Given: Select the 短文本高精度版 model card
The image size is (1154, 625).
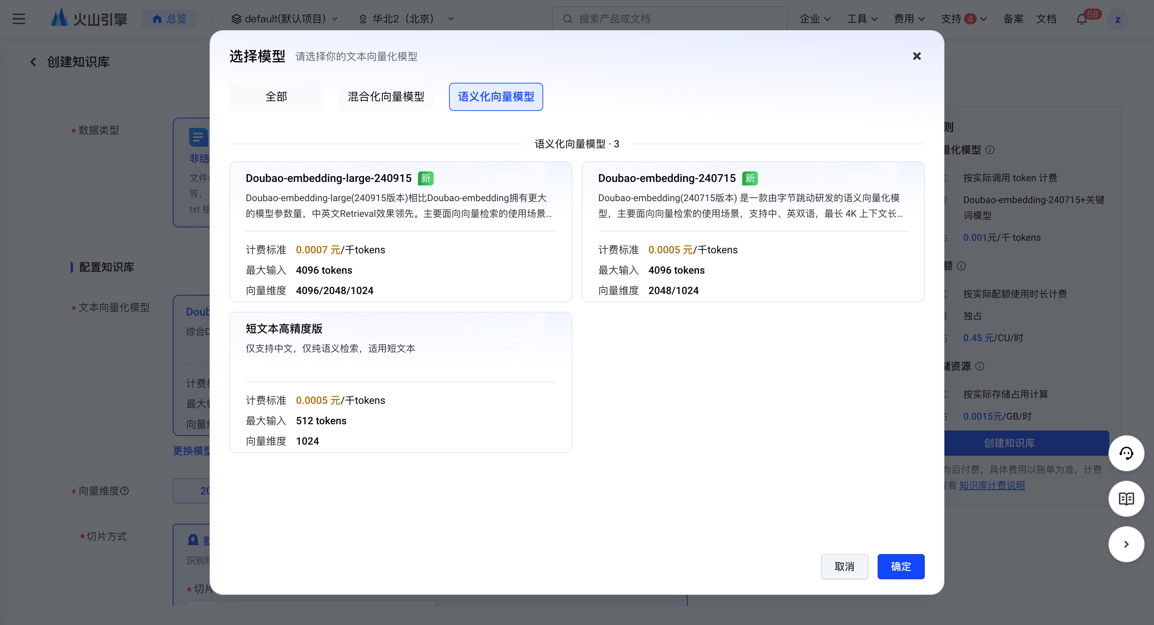Looking at the screenshot, I should (400, 382).
